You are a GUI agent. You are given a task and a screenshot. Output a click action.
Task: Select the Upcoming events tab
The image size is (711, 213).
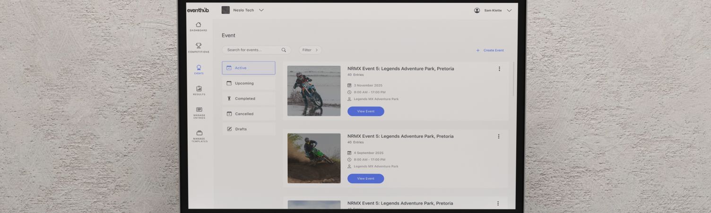249,83
